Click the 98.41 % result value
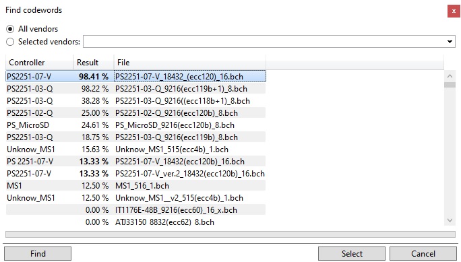Image resolution: width=461 pixels, height=262 pixels. [94, 77]
